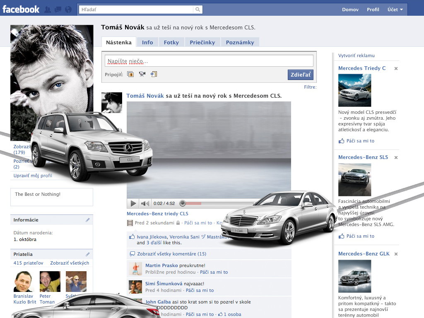This screenshot has width=424, height=318.
Task: Open Profil in the top bar
Action: point(373,10)
